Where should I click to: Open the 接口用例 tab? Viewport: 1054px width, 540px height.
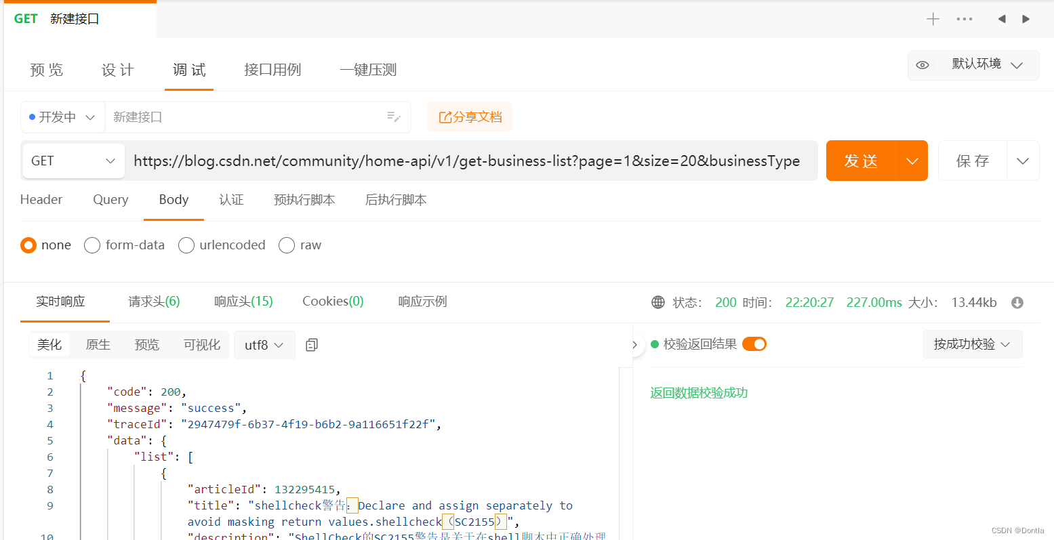point(272,70)
